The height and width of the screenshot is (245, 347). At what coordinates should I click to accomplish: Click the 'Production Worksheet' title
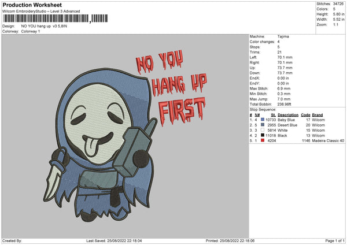(32, 5)
